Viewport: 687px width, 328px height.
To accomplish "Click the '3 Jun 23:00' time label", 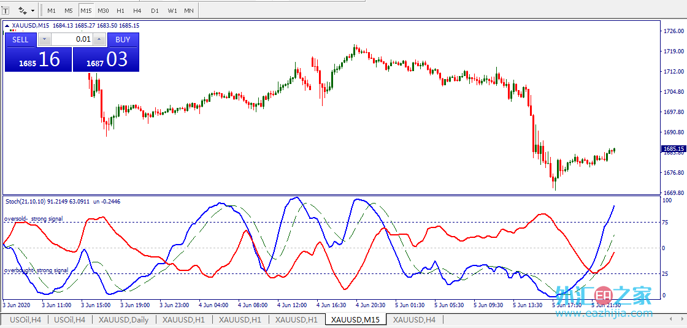I will pos(174,305).
